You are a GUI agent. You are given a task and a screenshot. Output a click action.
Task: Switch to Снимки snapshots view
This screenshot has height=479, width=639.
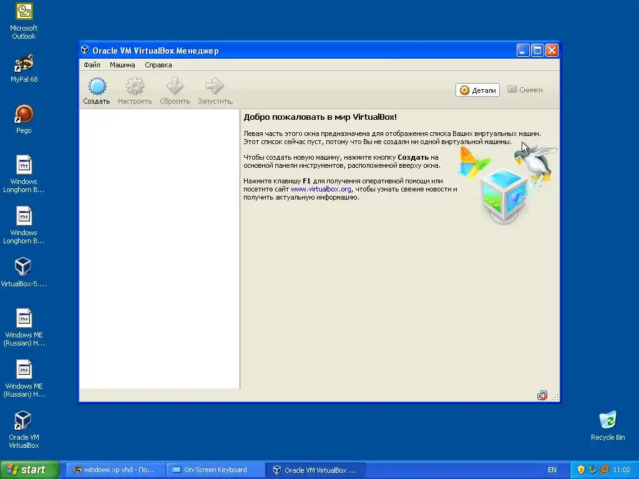tap(525, 90)
